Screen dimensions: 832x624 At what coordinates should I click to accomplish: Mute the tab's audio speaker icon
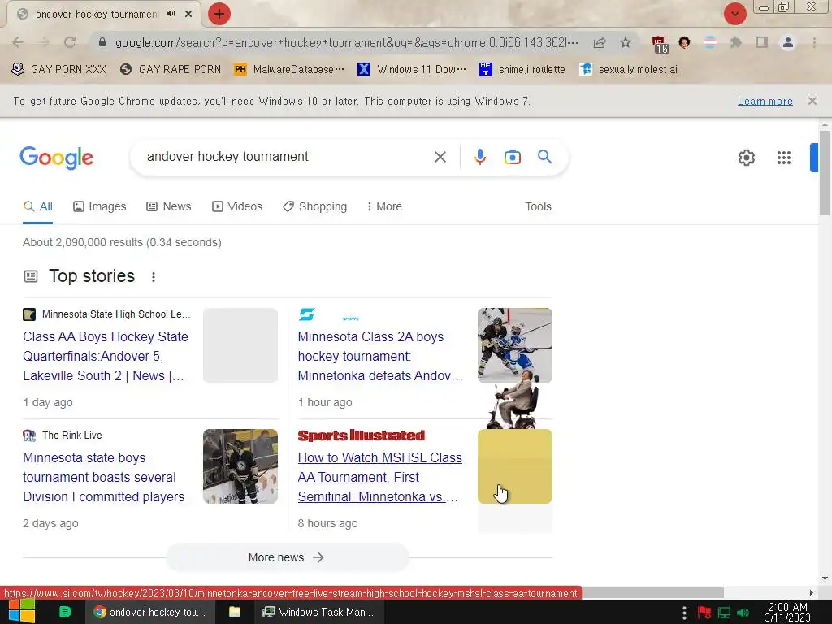point(171,14)
